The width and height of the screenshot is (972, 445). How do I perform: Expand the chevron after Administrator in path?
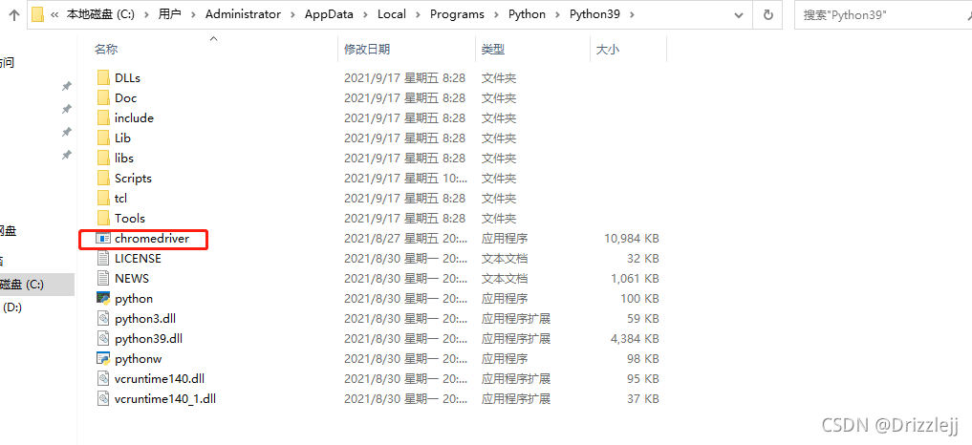292,14
